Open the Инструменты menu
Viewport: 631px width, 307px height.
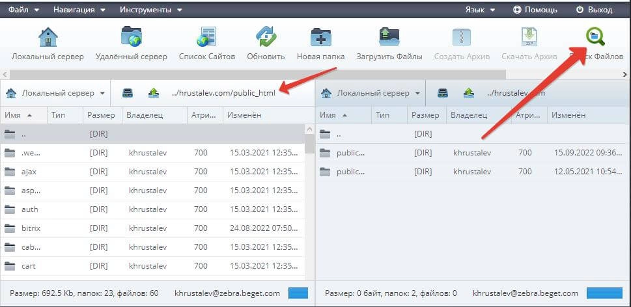pyautogui.click(x=151, y=10)
